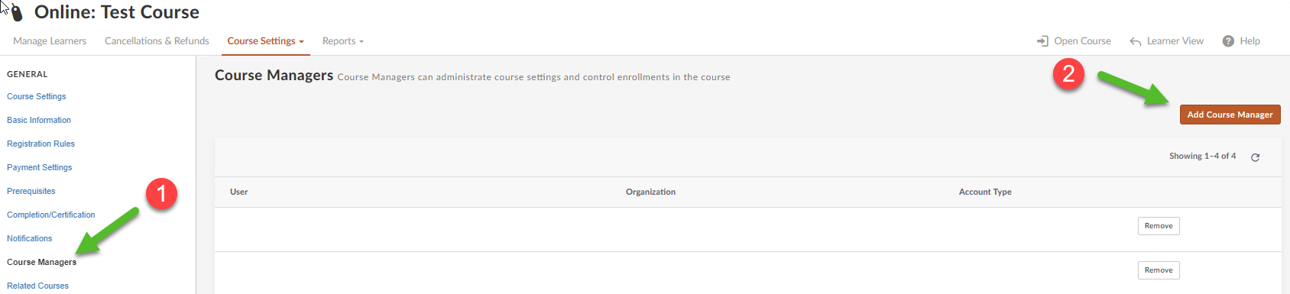Open the Completion/Certification settings link

51,215
